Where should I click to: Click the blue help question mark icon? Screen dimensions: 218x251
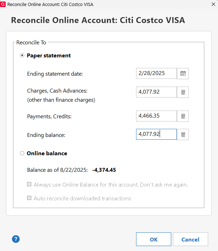(16, 239)
